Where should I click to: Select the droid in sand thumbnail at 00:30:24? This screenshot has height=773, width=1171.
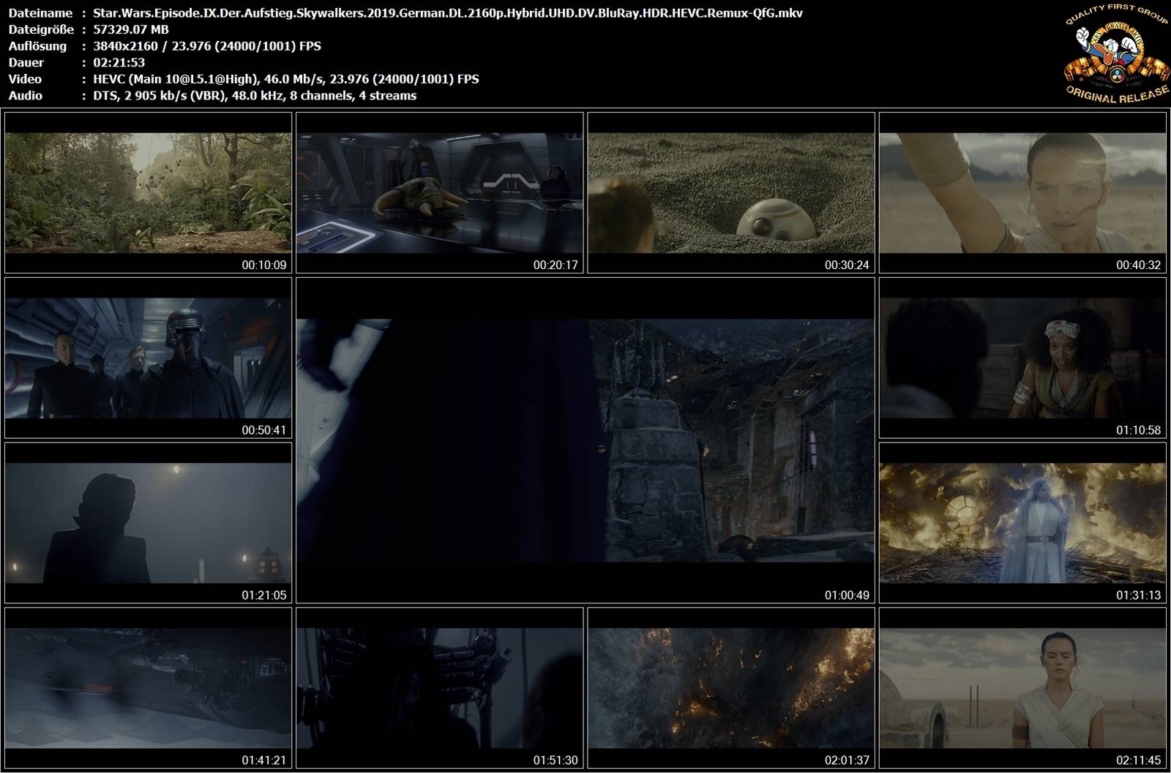point(731,193)
